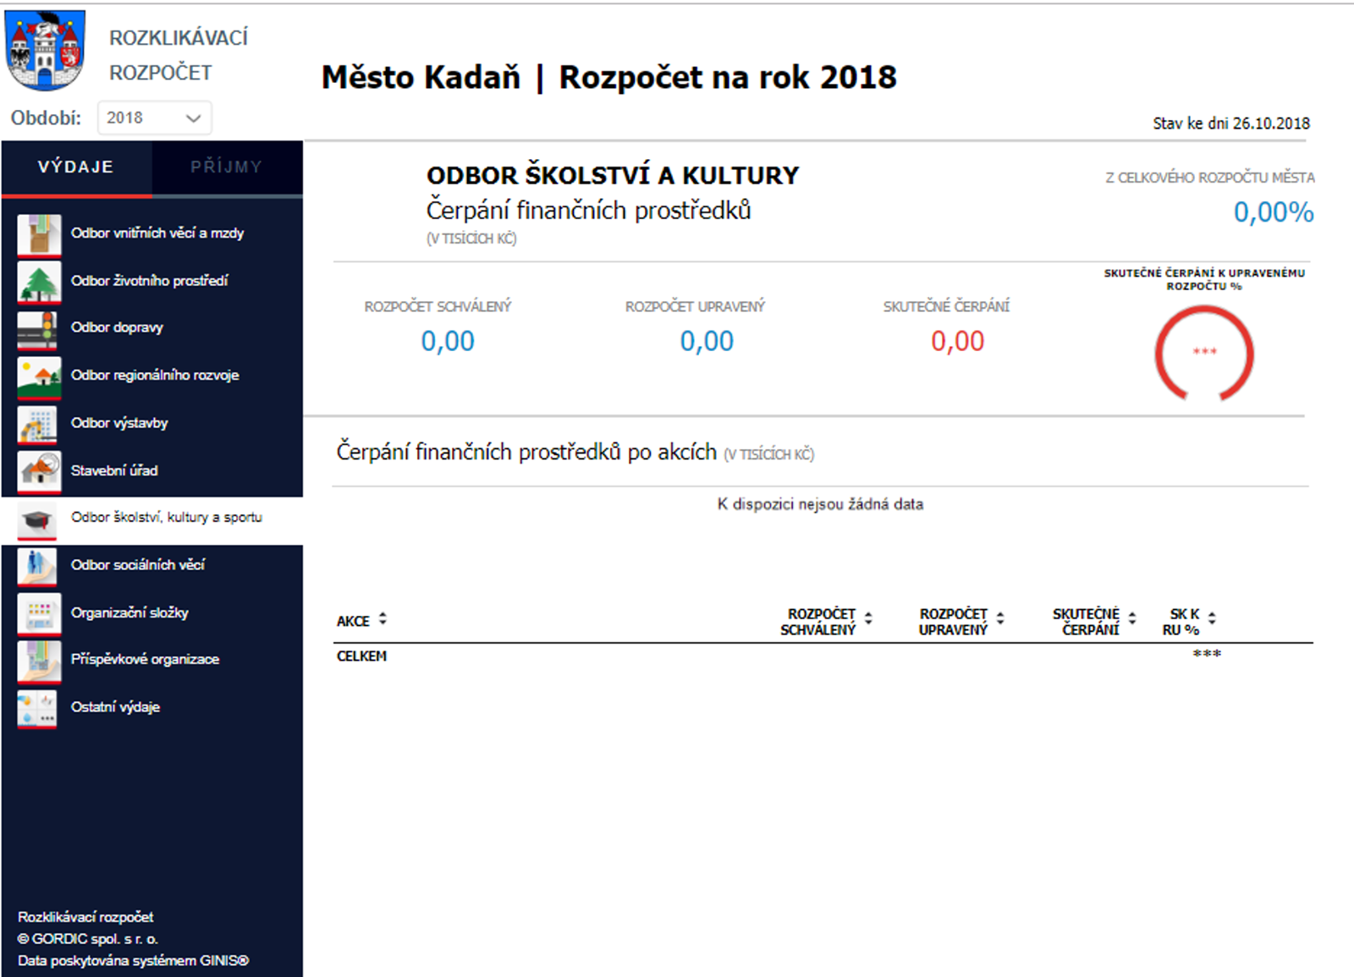Click the Ostatní výdaje icon
Screen dimensions: 1354x977
tap(39, 708)
